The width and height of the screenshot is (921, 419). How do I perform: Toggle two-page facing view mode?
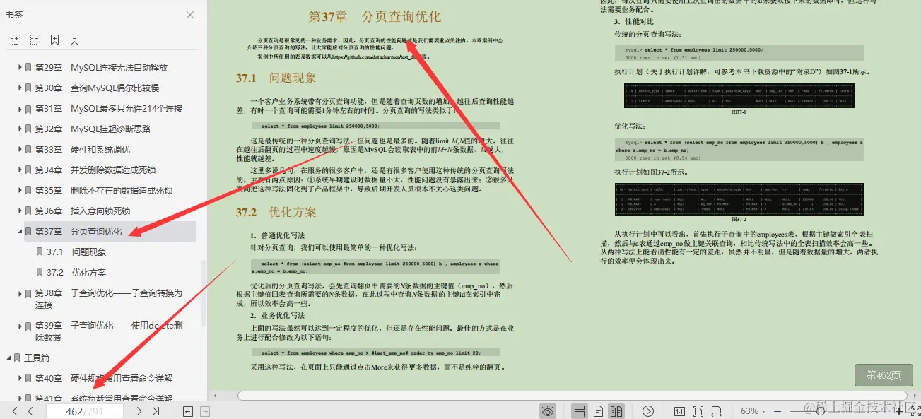pyautogui.click(x=617, y=411)
